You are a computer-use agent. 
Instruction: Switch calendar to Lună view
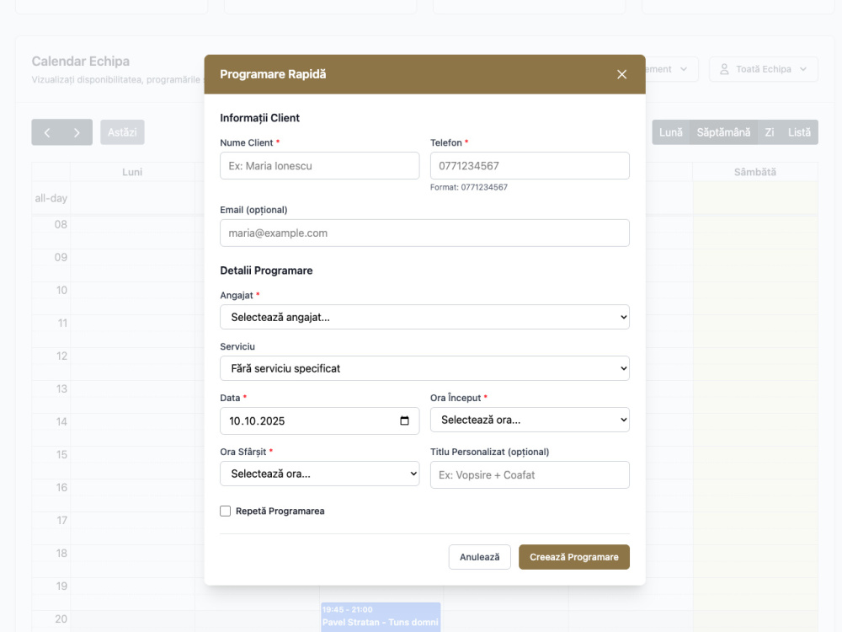(671, 132)
